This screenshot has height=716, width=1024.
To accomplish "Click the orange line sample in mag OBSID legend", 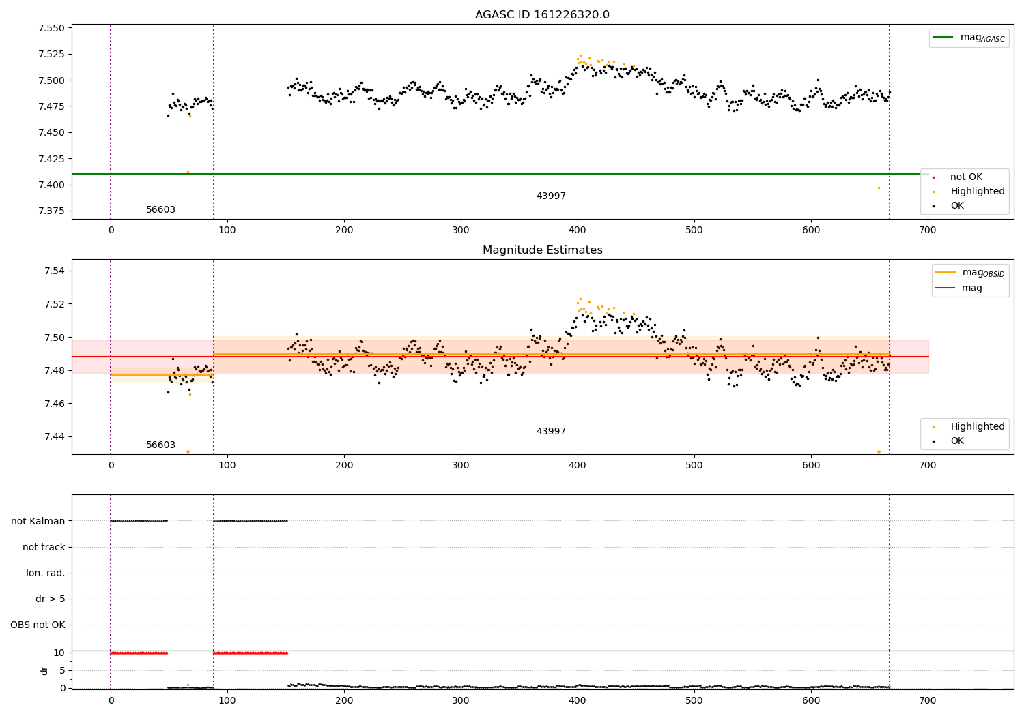I will pyautogui.click(x=945, y=273).
